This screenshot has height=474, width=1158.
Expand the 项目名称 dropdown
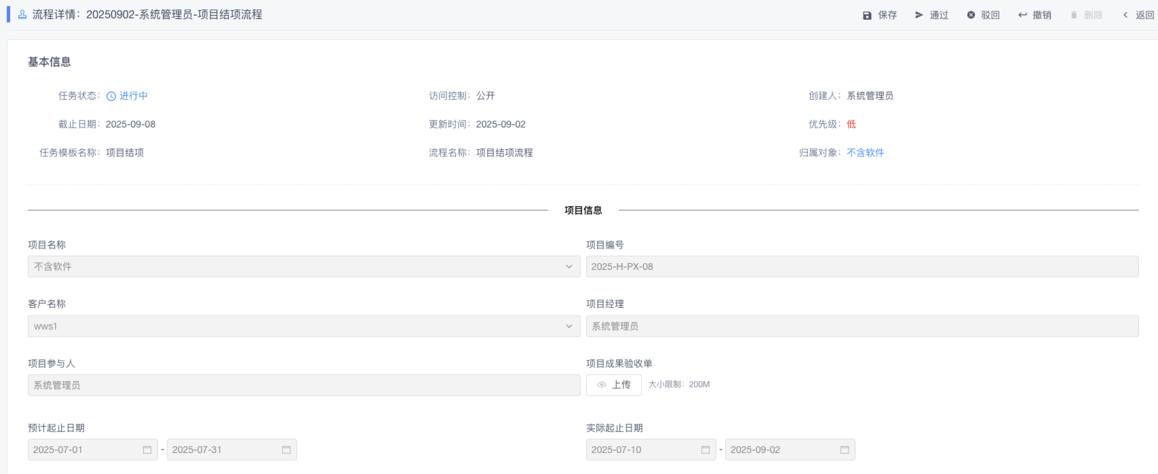pyautogui.click(x=569, y=266)
